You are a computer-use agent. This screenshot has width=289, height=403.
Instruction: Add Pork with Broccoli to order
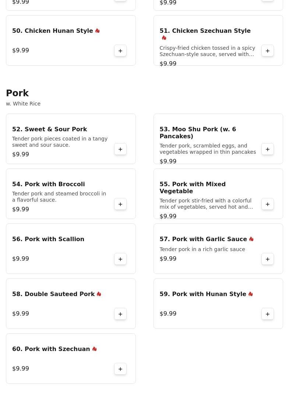[120, 204]
